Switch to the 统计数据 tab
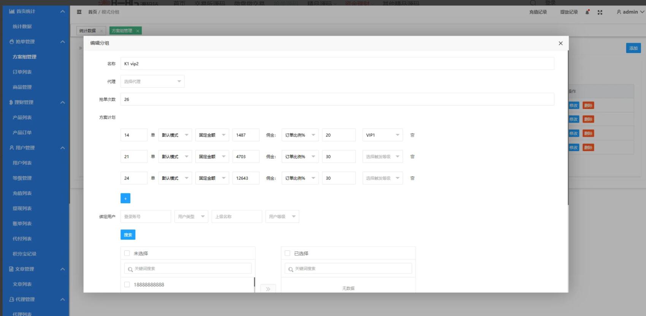 (87, 31)
